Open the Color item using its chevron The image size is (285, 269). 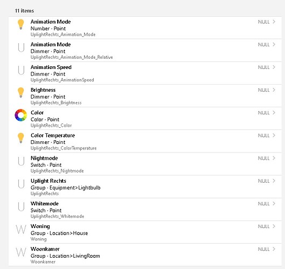[274, 113]
